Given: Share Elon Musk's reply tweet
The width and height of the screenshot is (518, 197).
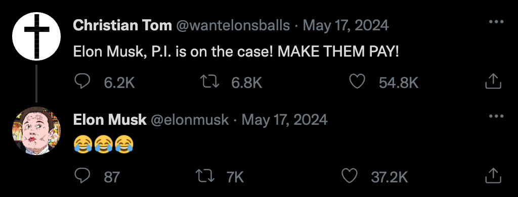Looking at the screenshot, I should pos(493,176).
